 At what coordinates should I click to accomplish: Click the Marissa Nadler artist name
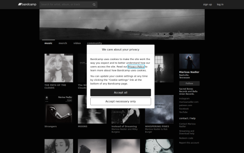pyautogui.click(x=189, y=72)
